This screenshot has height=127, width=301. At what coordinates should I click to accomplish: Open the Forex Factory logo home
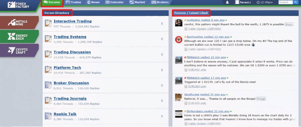pos(19,5)
